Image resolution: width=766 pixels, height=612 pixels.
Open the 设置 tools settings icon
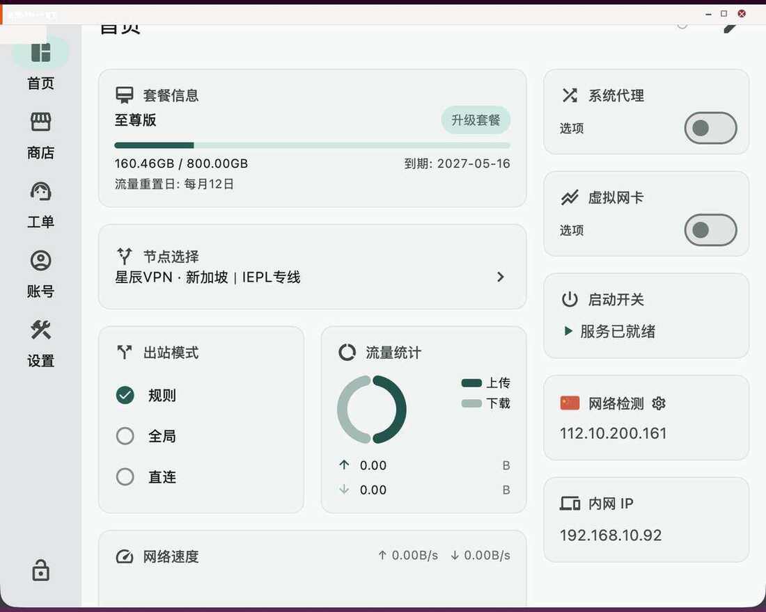click(x=40, y=330)
